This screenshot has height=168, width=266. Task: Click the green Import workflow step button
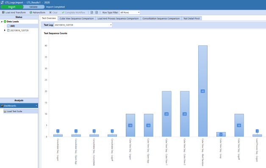12,7
